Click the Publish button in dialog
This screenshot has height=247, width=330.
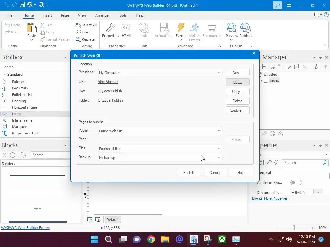pos(189,173)
